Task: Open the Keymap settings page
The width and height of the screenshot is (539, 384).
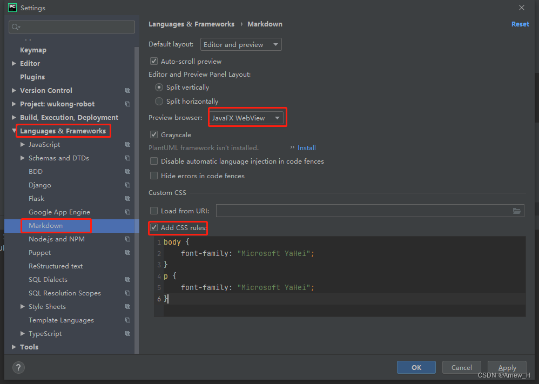Action: [33, 50]
